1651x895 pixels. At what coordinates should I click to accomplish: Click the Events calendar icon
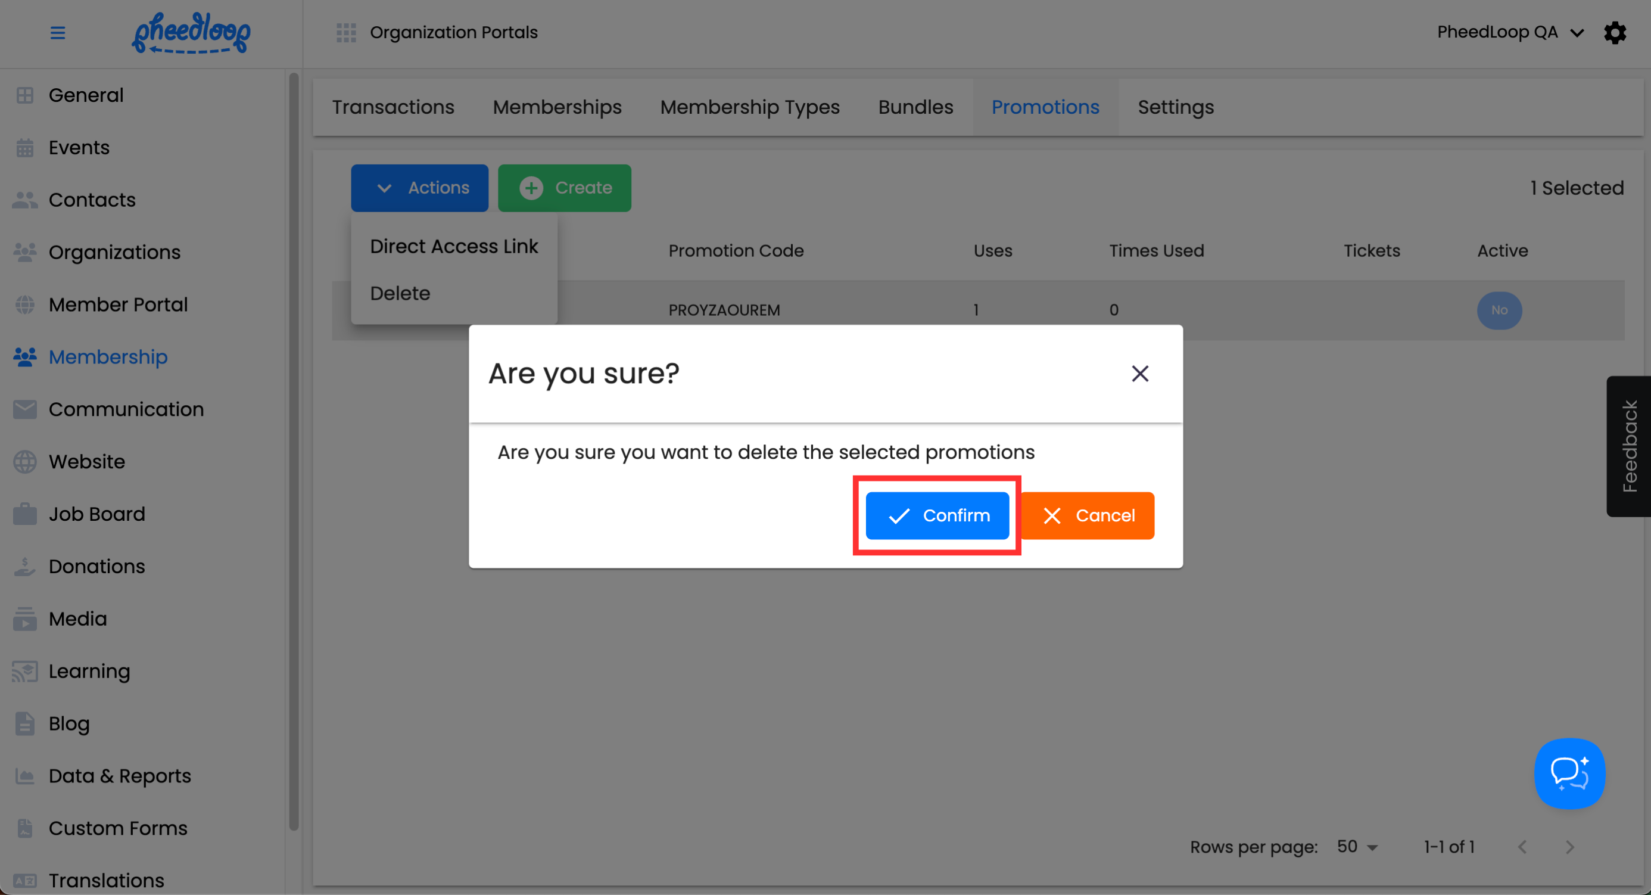point(24,147)
